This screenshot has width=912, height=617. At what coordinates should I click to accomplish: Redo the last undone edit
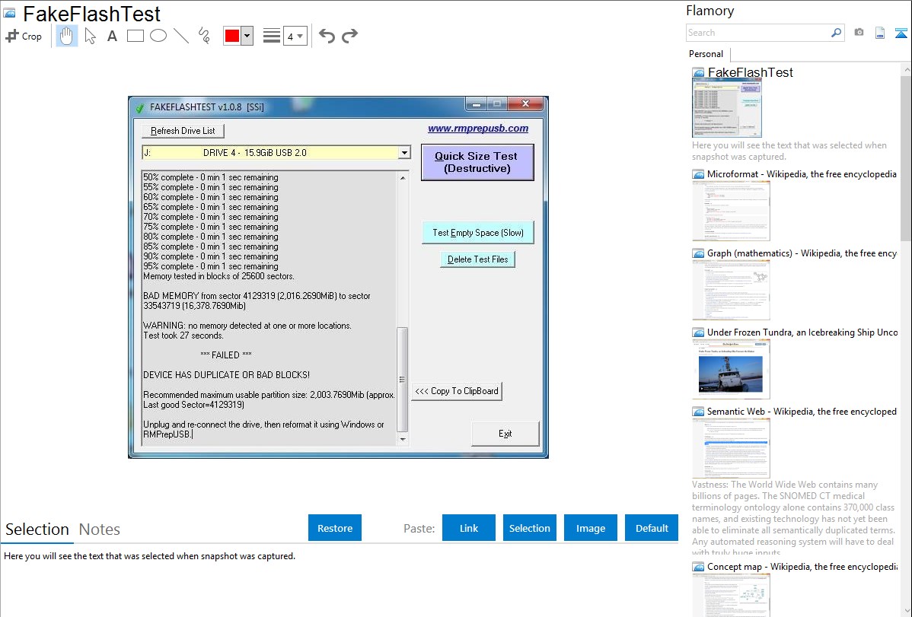click(x=350, y=36)
